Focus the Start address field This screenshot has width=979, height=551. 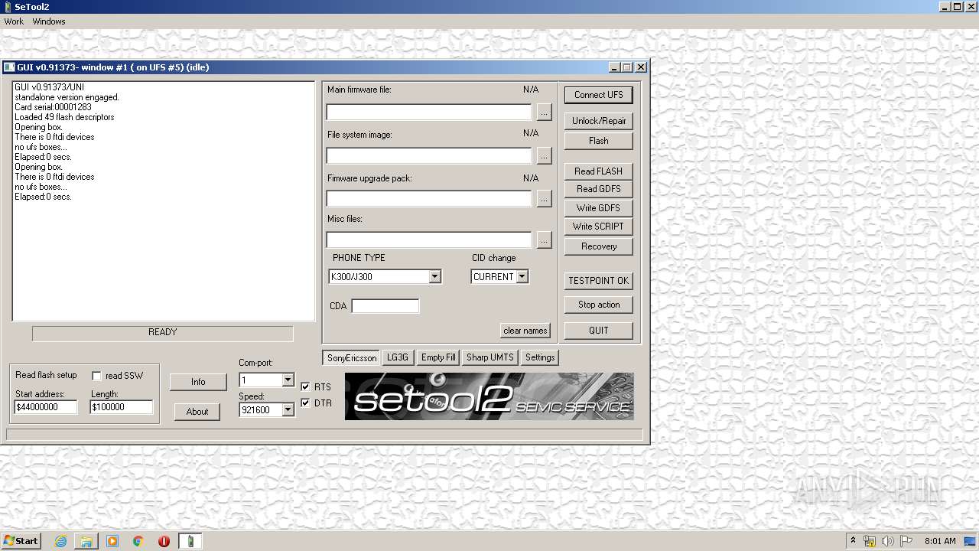46,407
